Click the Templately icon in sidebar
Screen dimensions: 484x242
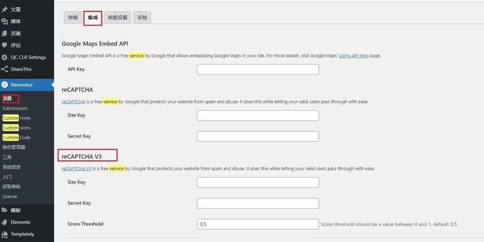point(4,234)
